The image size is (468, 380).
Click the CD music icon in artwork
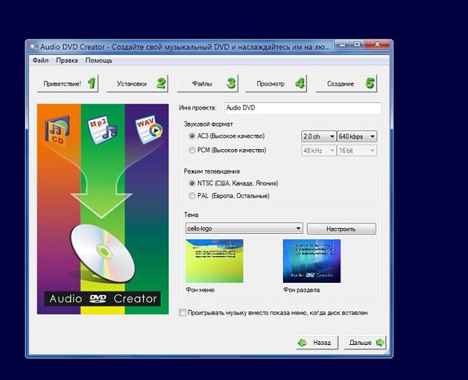(x=58, y=130)
